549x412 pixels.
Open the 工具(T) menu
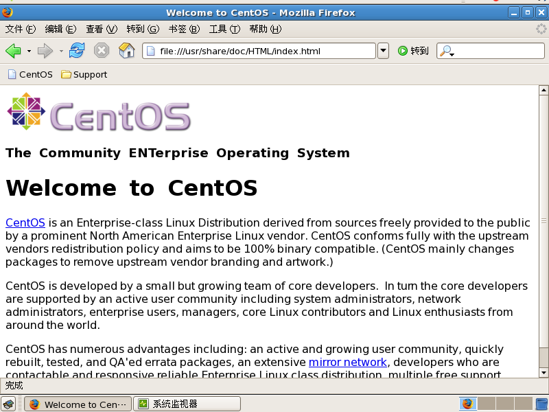pyautogui.click(x=225, y=29)
